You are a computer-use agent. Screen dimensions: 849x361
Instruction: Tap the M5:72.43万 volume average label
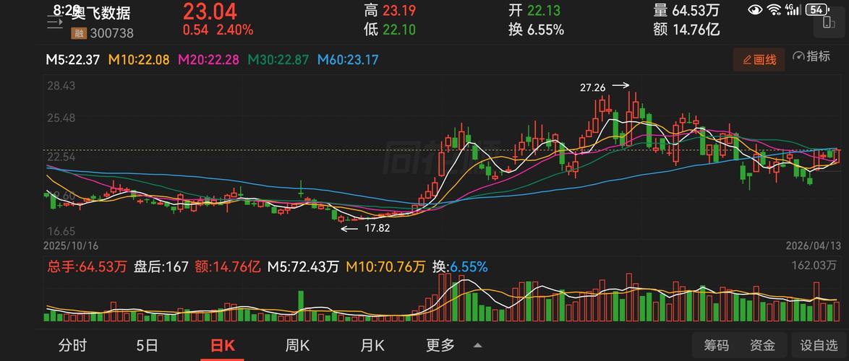point(303,266)
